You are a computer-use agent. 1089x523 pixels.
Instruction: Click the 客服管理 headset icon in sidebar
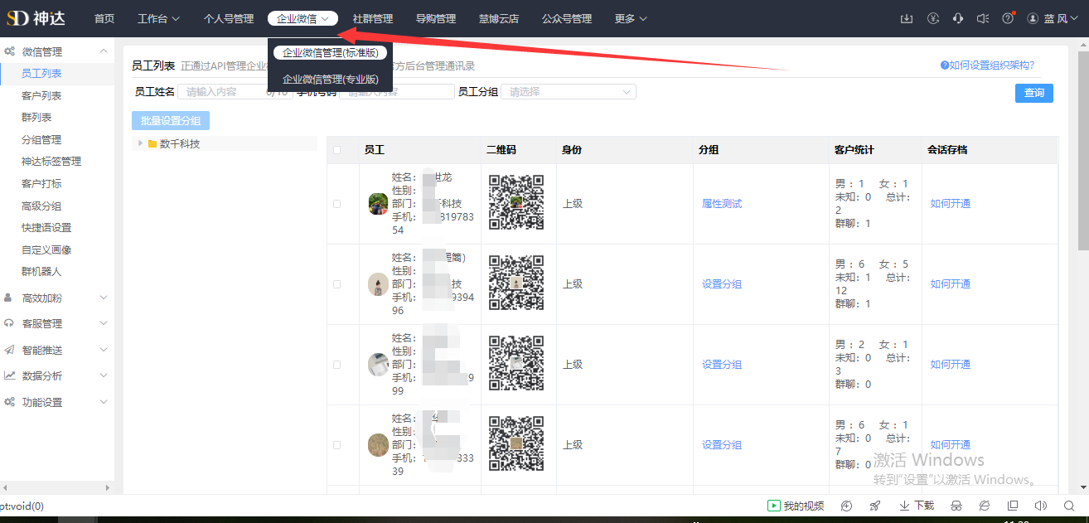click(8, 323)
